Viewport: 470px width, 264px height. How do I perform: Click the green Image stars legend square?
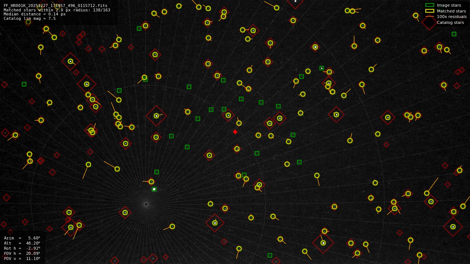tap(430, 5)
